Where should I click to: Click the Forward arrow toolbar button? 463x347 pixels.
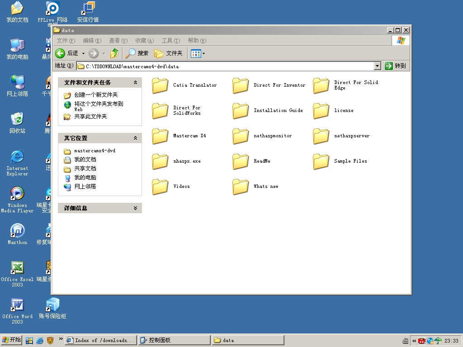94,53
